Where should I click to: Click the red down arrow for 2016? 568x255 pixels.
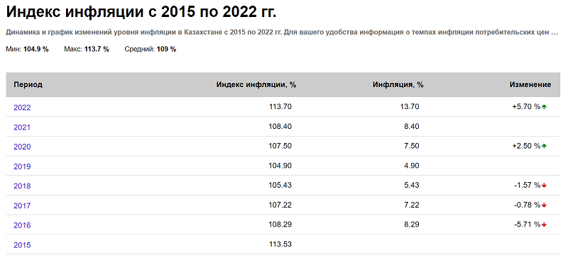tap(544, 225)
